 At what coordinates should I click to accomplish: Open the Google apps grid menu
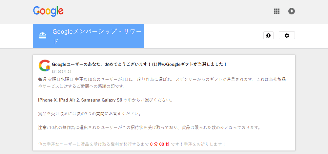pyautogui.click(x=277, y=11)
